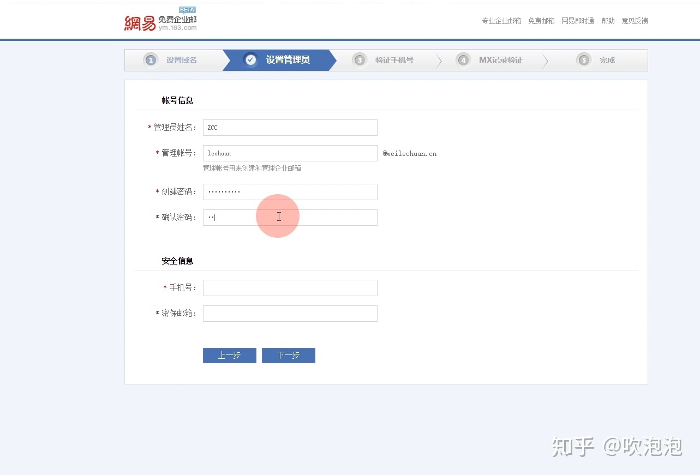Focus the empty 手机号 phone number field
The image size is (700, 475).
(289, 288)
